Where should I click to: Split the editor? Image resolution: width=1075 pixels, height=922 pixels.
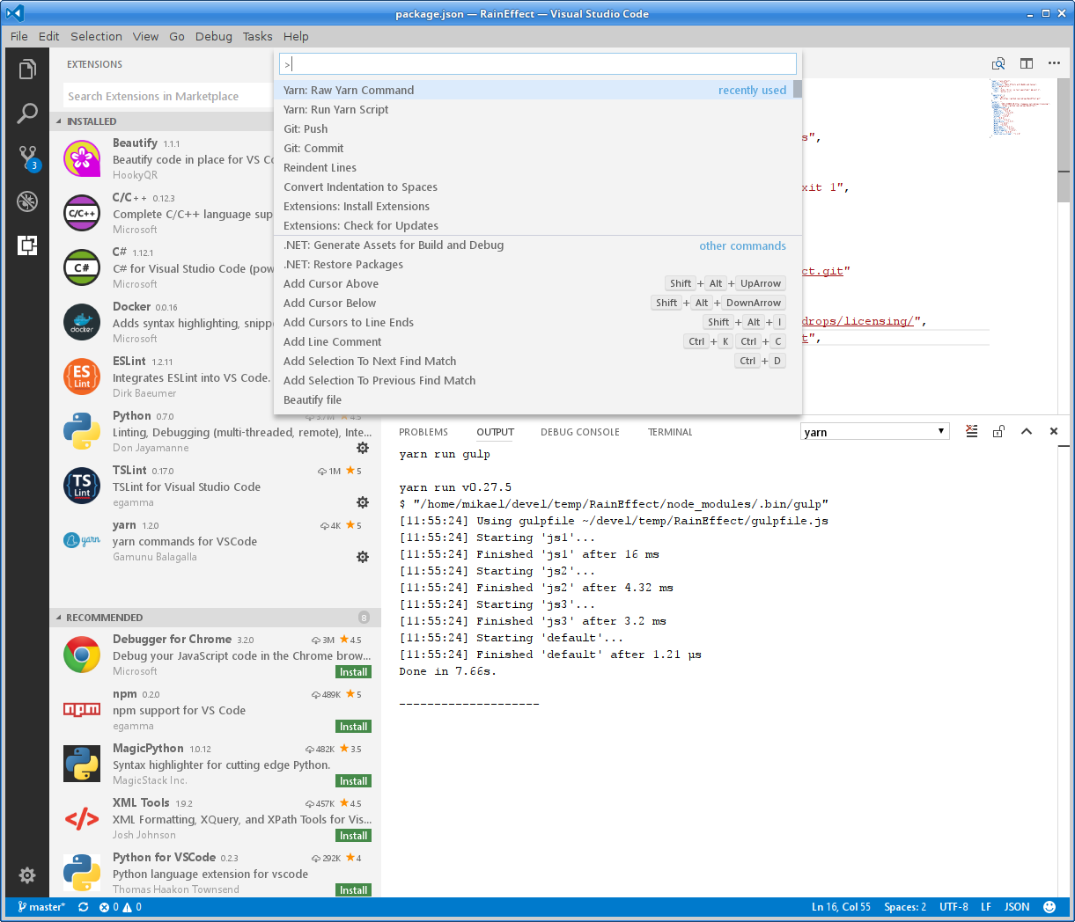pyautogui.click(x=1027, y=63)
